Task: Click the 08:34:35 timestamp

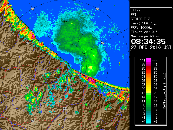Action: [x=148, y=41]
